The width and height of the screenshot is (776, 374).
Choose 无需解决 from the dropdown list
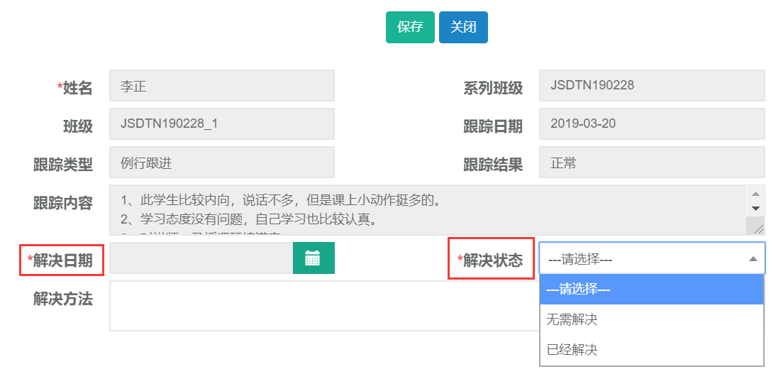(651, 319)
